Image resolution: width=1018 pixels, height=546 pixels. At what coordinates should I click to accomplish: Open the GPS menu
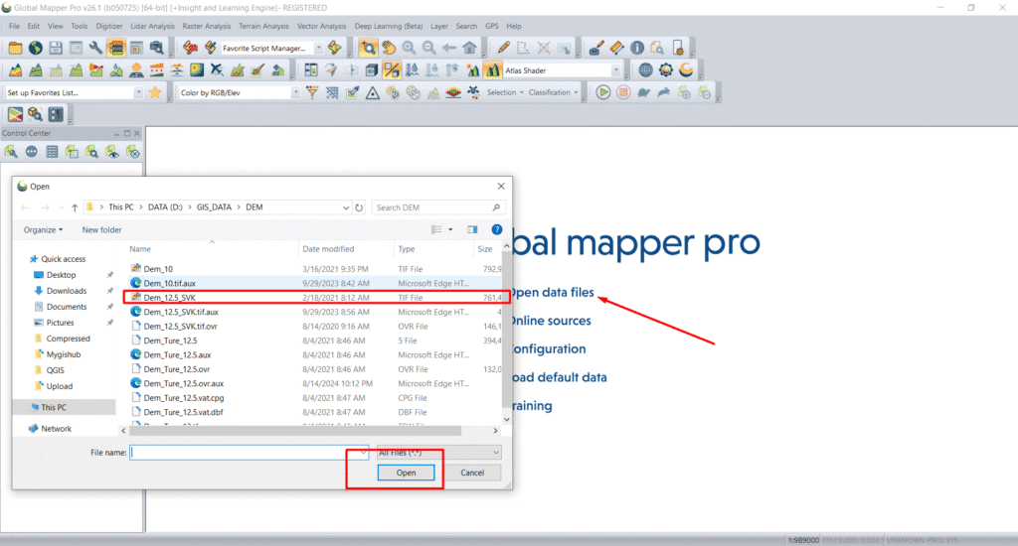click(492, 26)
